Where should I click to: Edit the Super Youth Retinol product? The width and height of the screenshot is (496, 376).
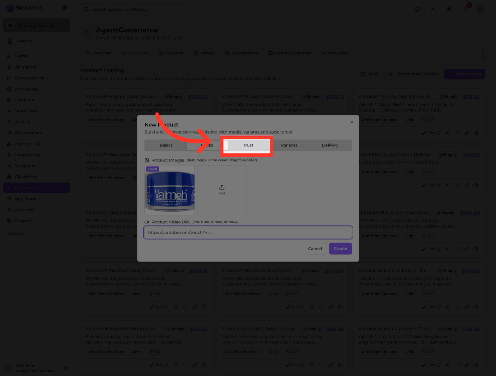[x=467, y=185]
